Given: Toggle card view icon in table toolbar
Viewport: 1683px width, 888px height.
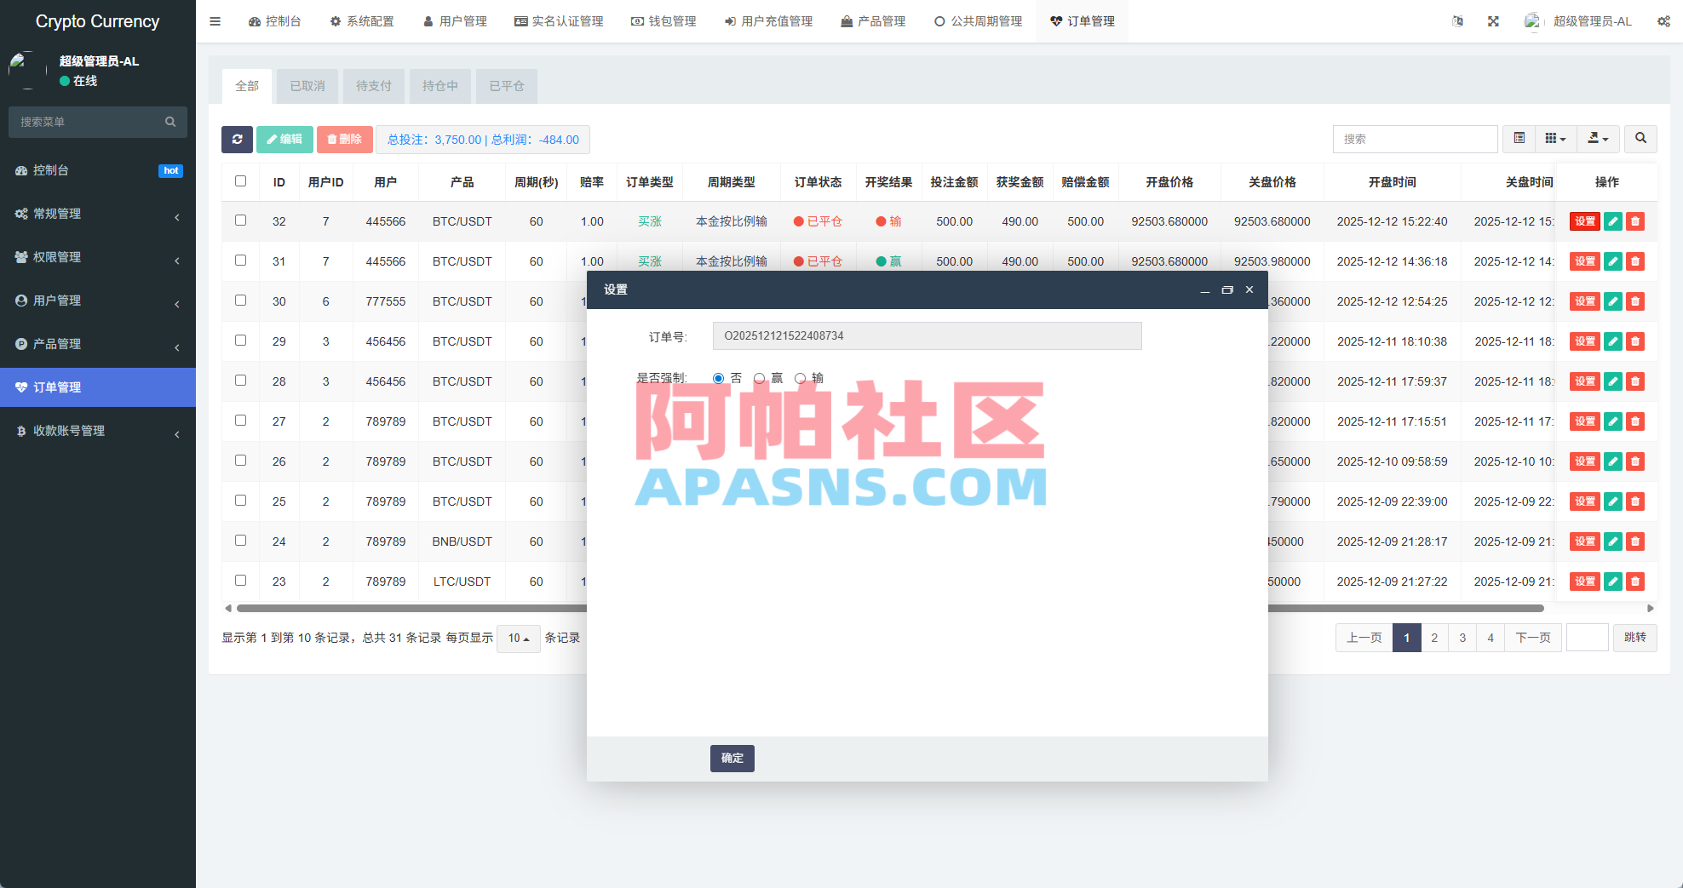Looking at the screenshot, I should coord(1519,139).
